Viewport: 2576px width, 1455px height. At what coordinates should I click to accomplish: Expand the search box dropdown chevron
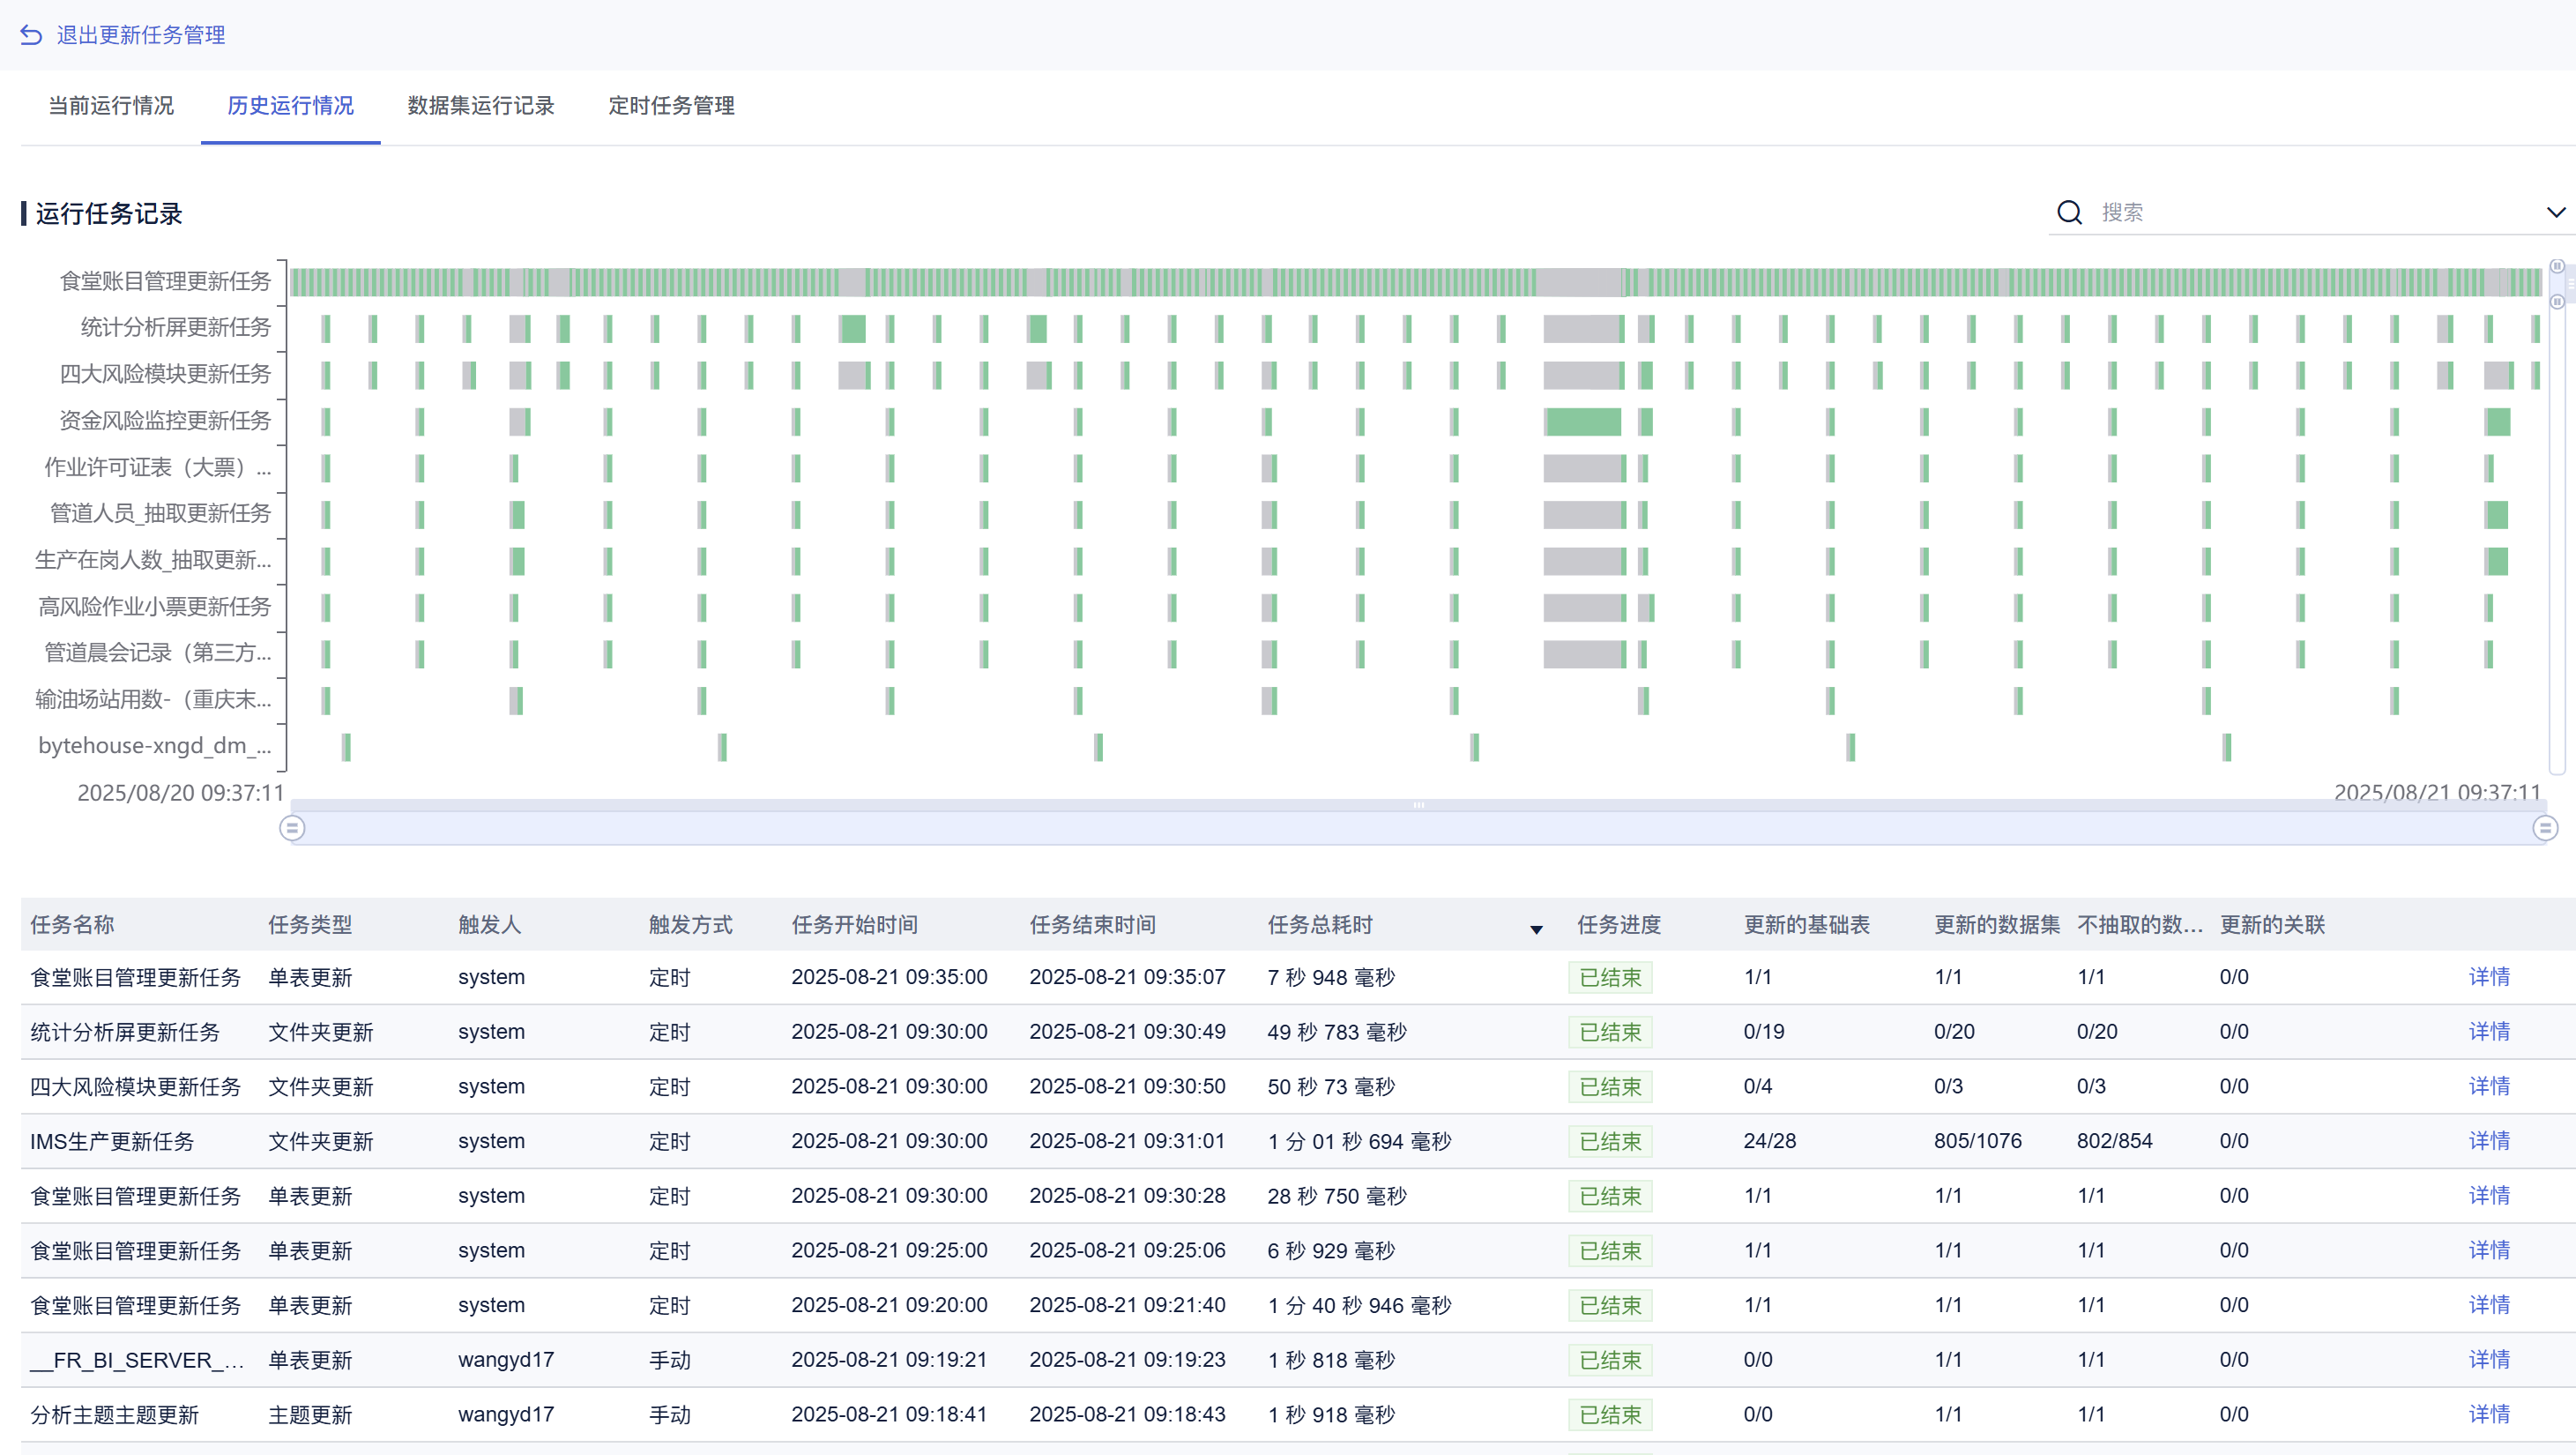(x=2555, y=212)
